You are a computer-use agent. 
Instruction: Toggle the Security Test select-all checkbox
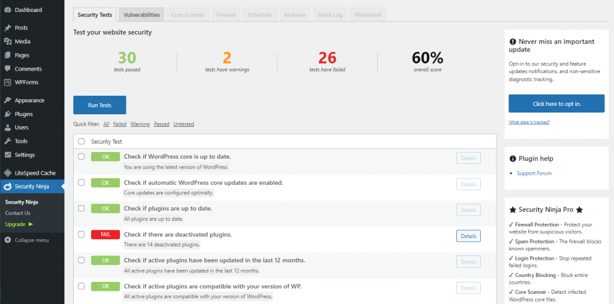pos(81,141)
